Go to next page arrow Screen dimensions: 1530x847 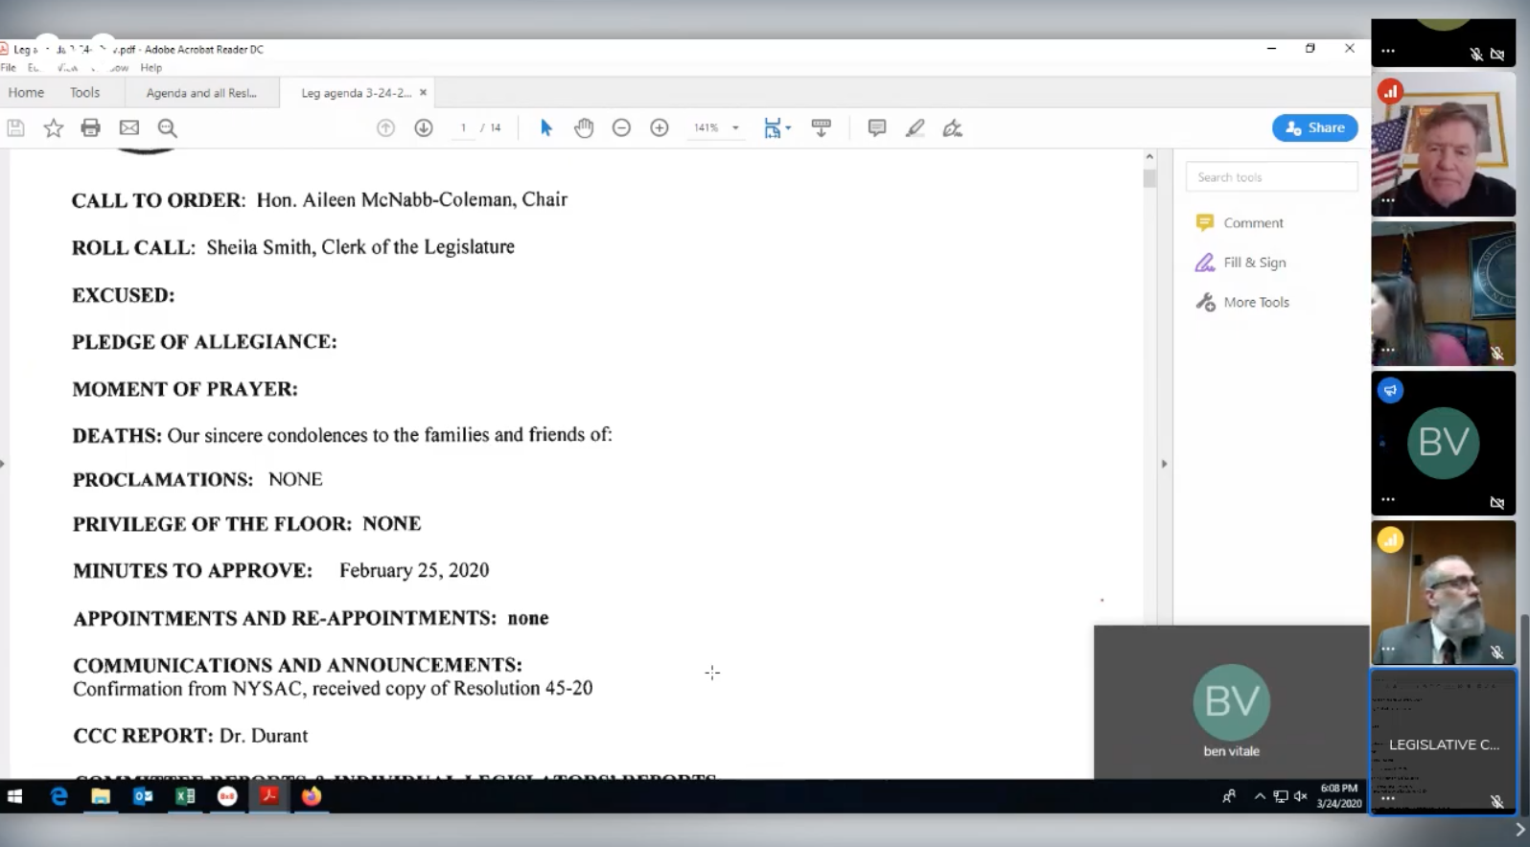click(x=424, y=128)
